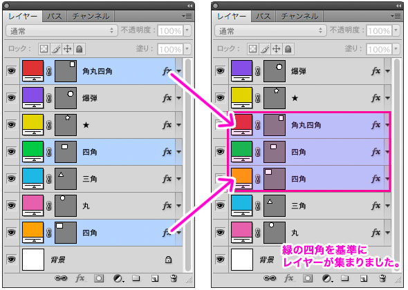The width and height of the screenshot is (408, 290).
Task: Click the lock position icon in left panel
Action: (68, 49)
